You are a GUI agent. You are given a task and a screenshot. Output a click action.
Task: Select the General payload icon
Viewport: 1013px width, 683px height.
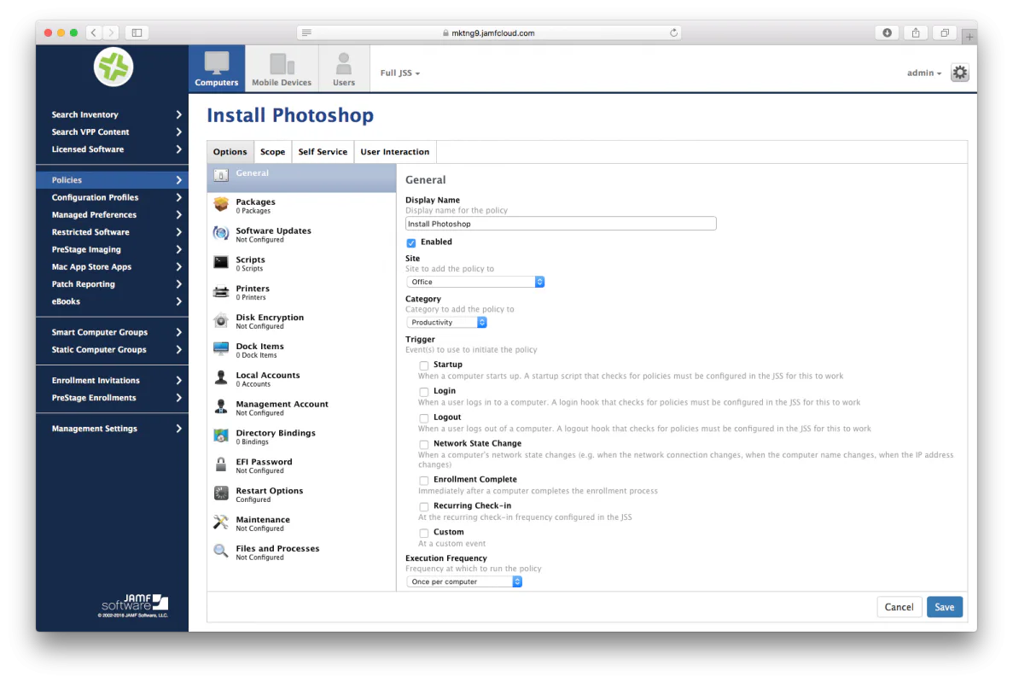[x=221, y=175]
